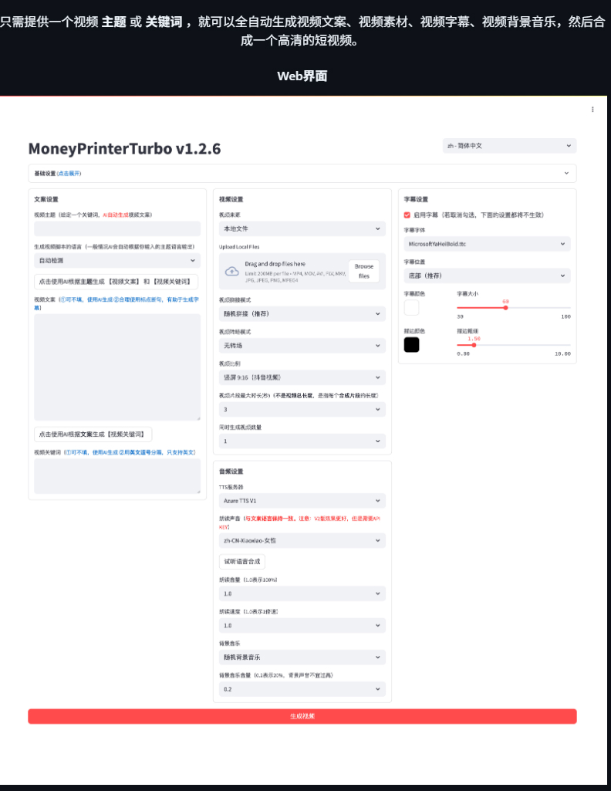Click the 字幕大小 slider handle at 60

[505, 307]
